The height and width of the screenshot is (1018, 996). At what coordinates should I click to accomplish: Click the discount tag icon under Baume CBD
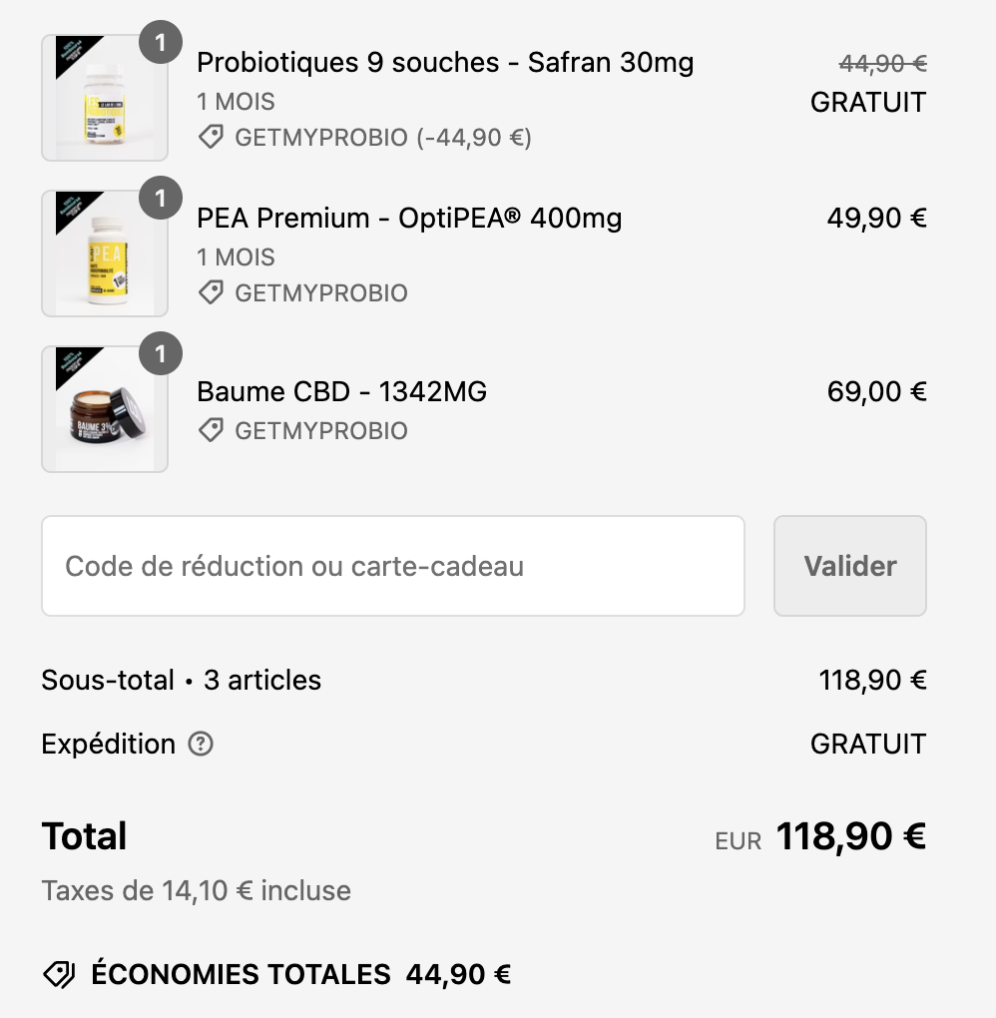pyautogui.click(x=211, y=430)
